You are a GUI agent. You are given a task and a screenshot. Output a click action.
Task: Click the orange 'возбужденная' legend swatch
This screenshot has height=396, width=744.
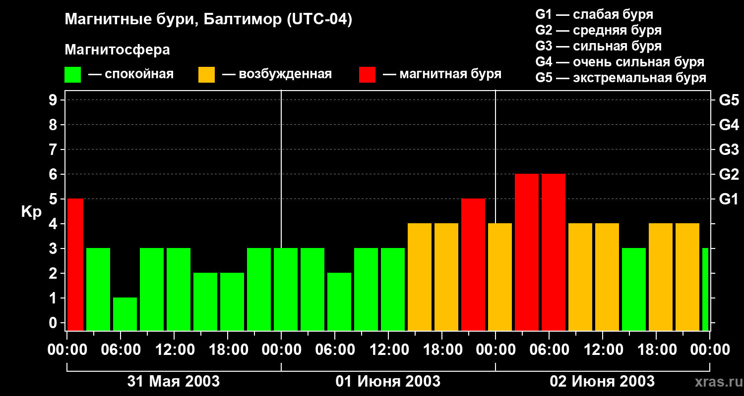(x=206, y=75)
